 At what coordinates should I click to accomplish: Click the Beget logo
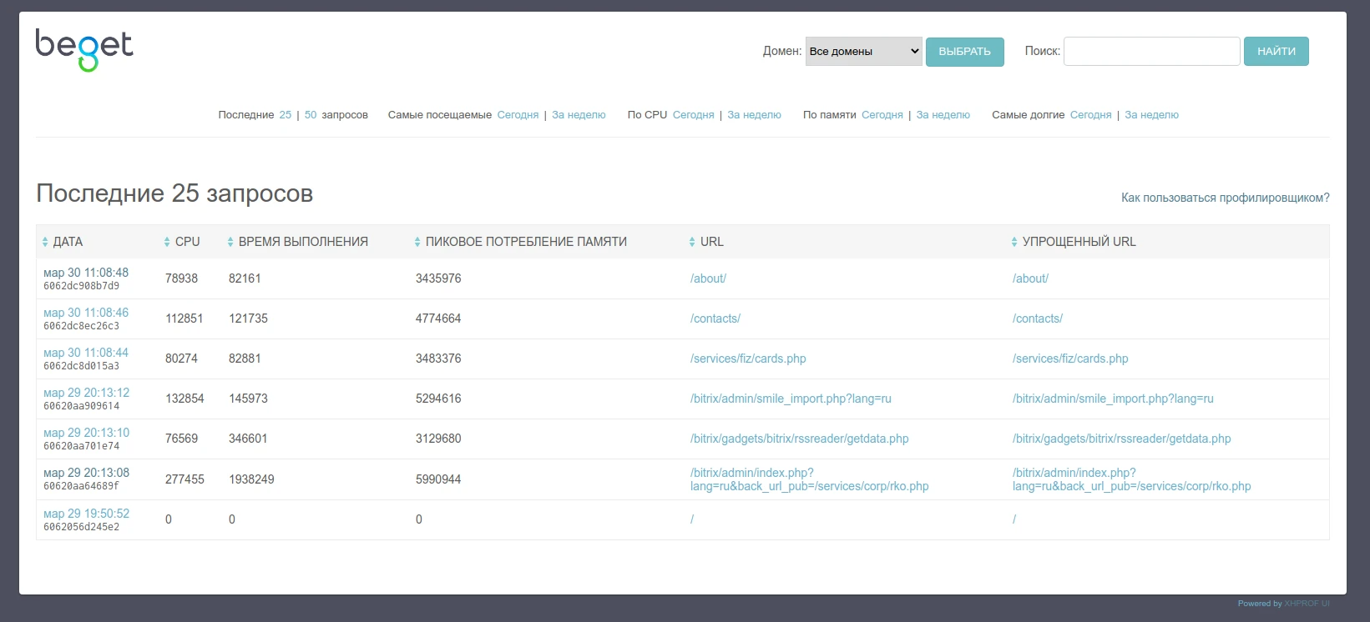tap(83, 49)
